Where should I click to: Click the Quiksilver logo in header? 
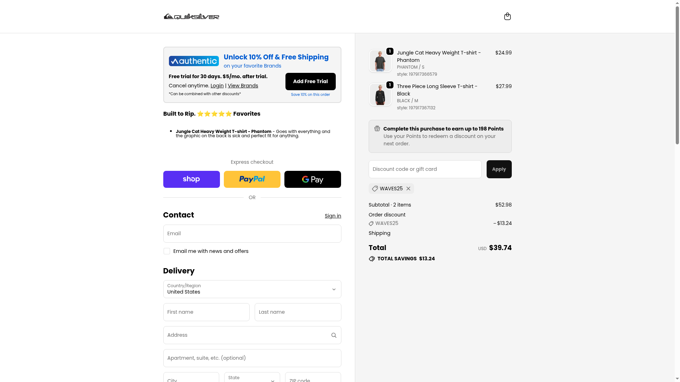pos(192,17)
